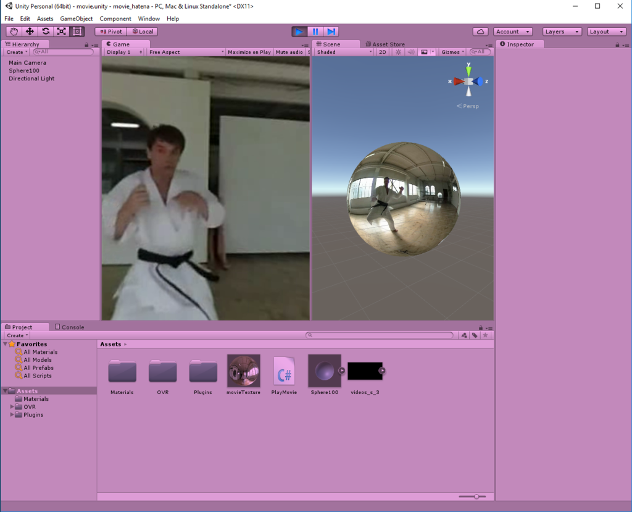Toggle Mute audio in Game view
This screenshot has width=632, height=512.
[x=289, y=52]
